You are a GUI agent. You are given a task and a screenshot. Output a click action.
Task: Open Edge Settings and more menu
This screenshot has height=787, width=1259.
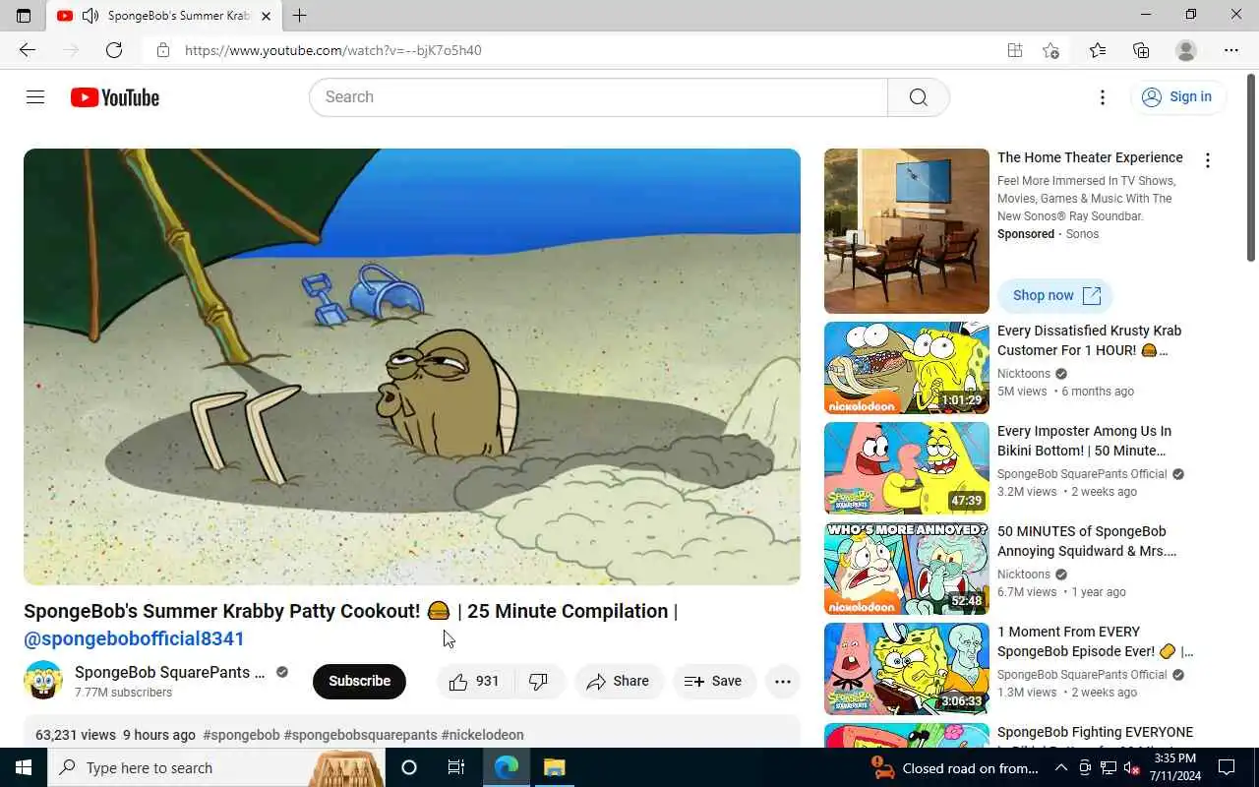coord(1231,50)
